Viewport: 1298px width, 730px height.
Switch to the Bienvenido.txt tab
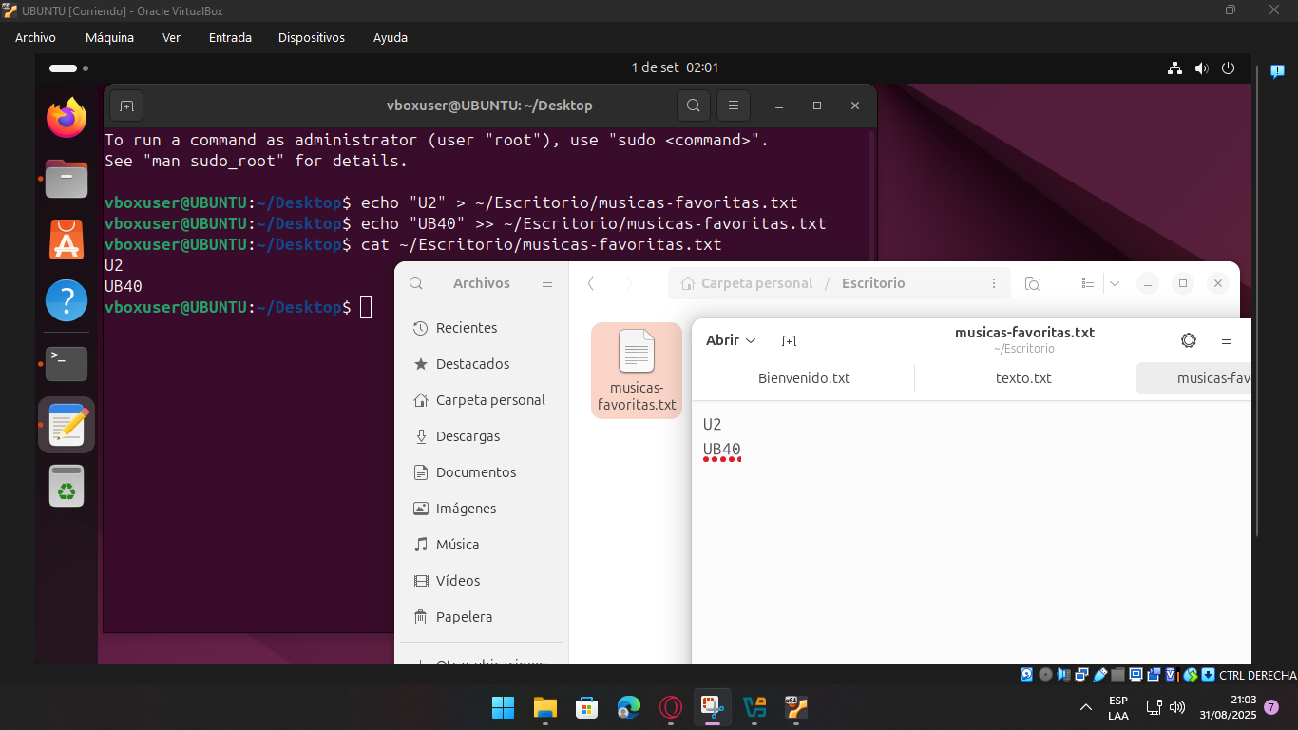pos(804,378)
